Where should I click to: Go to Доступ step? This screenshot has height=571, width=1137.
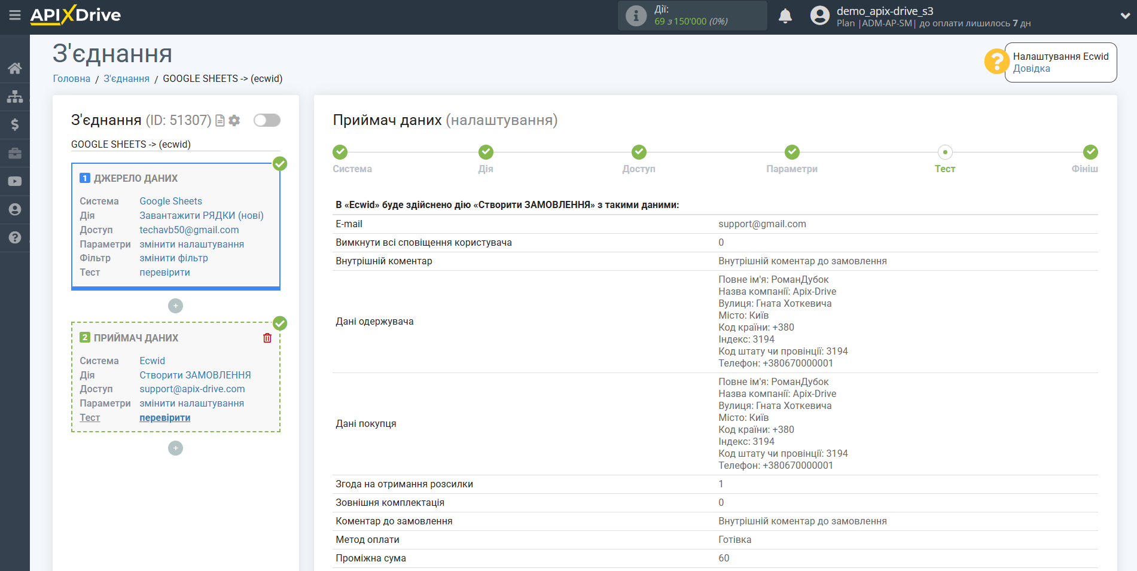click(639, 152)
